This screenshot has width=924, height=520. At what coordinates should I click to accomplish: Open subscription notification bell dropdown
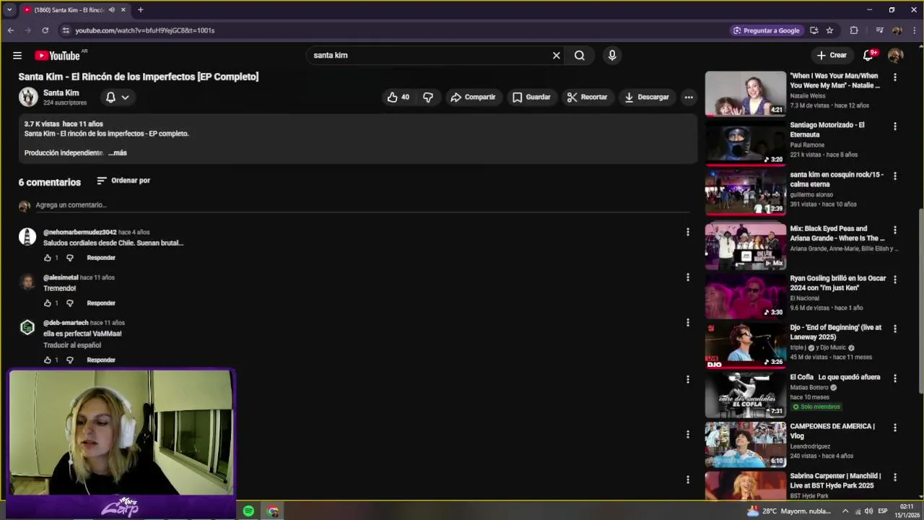coord(117,97)
